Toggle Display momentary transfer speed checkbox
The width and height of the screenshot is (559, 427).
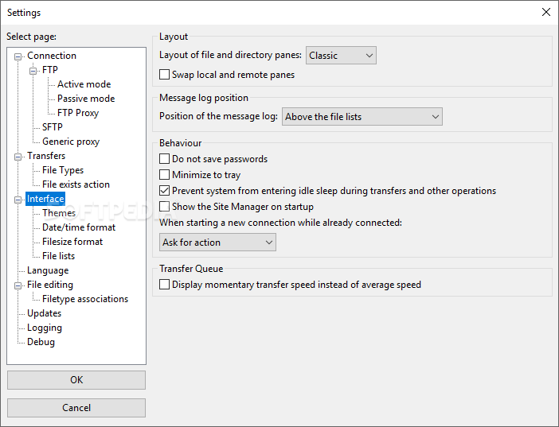coord(165,285)
